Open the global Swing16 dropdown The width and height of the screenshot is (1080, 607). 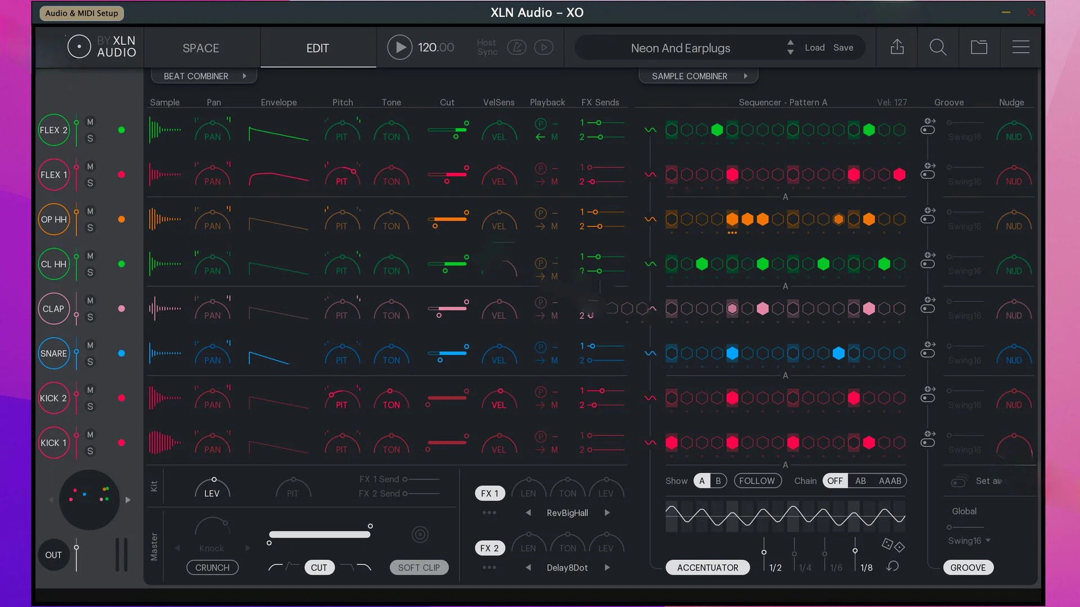click(969, 541)
